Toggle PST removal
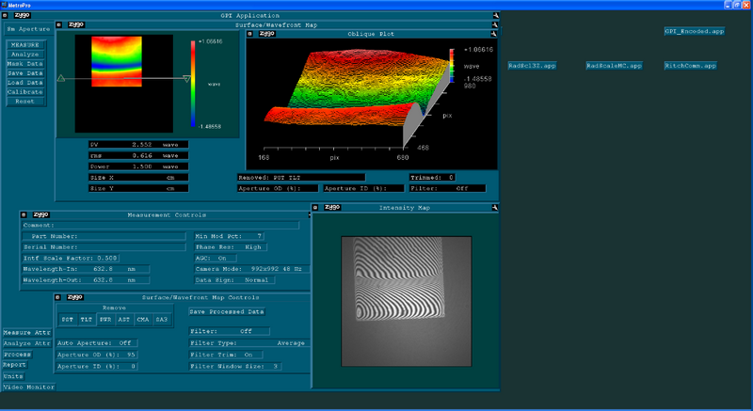The image size is (753, 411). 68,320
